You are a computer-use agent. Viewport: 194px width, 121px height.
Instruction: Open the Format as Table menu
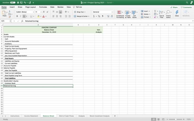click(x=128, y=14)
